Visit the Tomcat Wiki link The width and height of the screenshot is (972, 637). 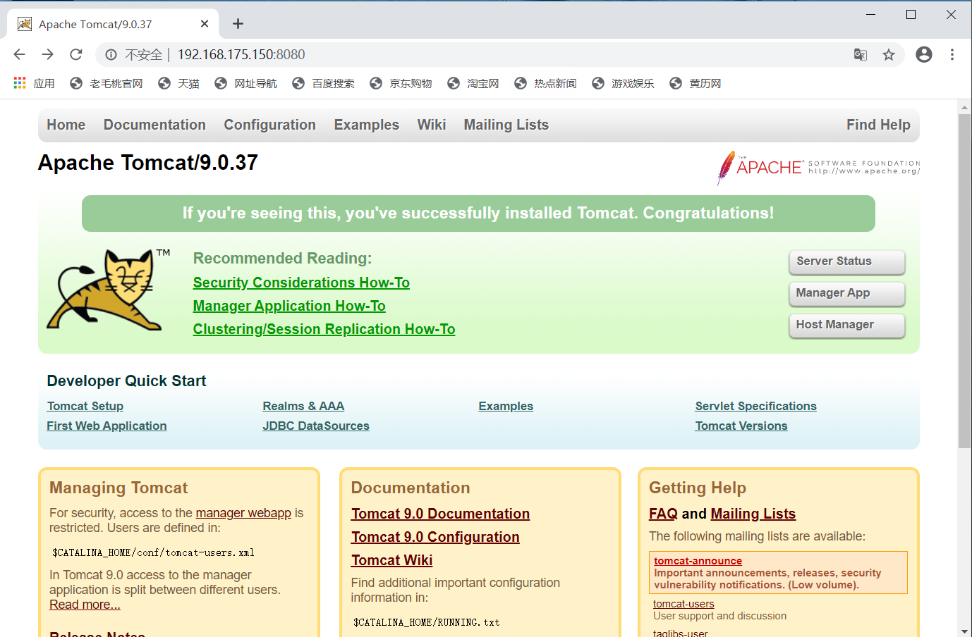click(391, 560)
